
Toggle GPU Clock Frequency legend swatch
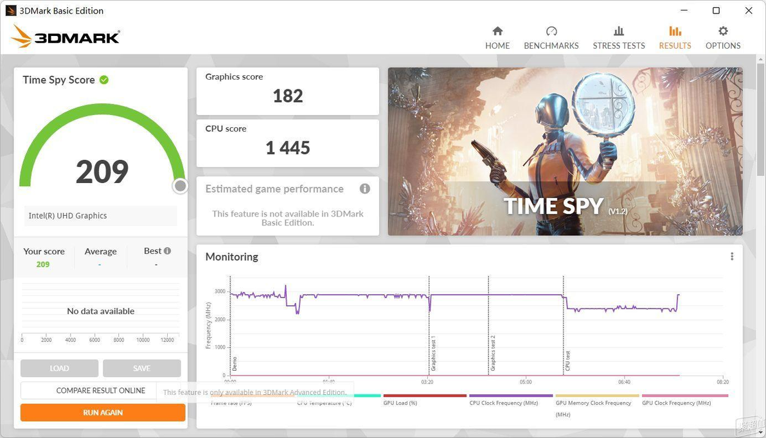click(x=685, y=396)
